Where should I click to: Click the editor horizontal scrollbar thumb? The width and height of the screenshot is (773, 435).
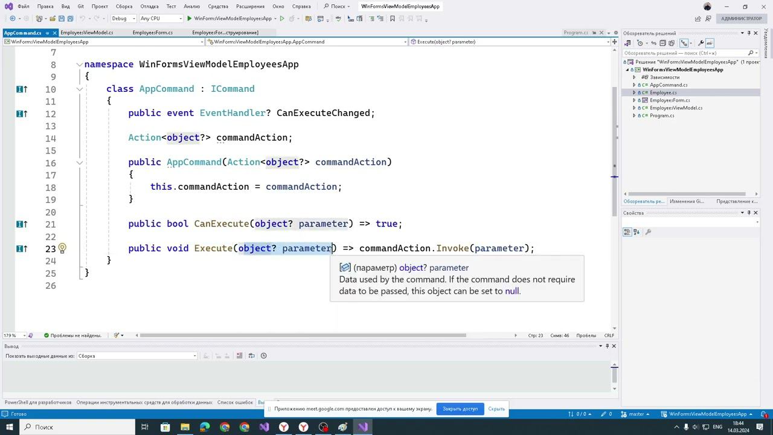tap(304, 335)
